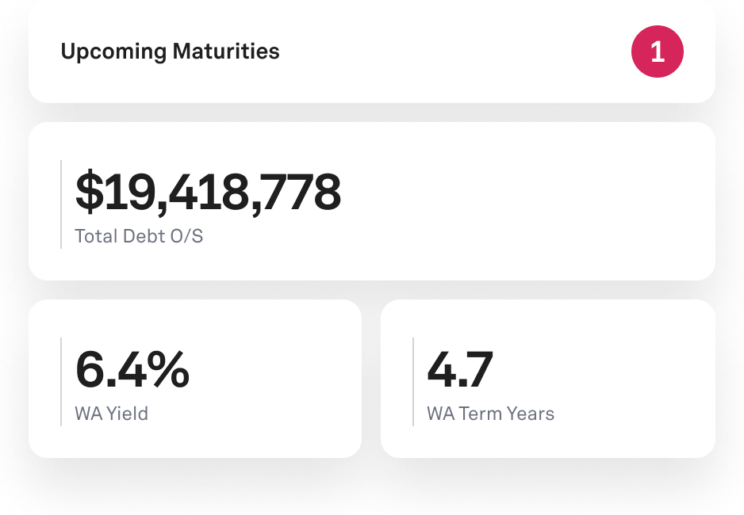The height and width of the screenshot is (515, 744).
Task: Click the 4.7 term value
Action: coord(460,369)
